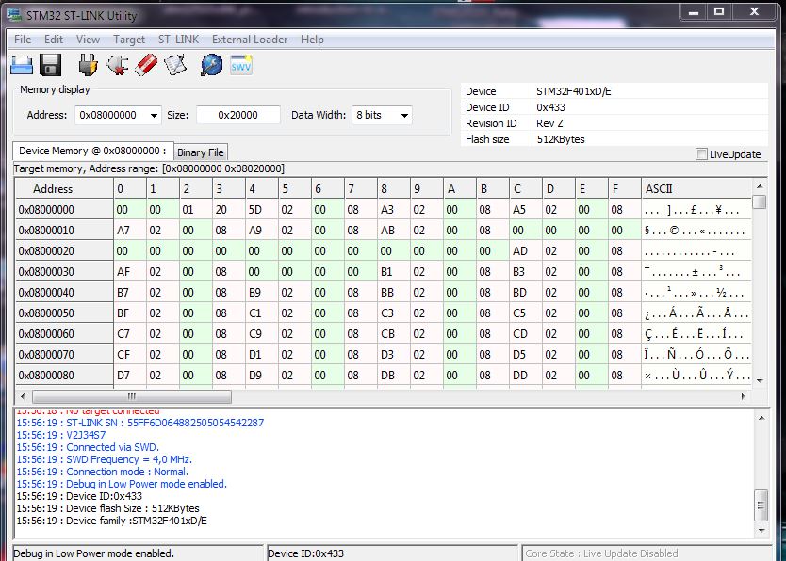This screenshot has width=786, height=561.
Task: Open the Data Width dropdown
Action: tap(382, 115)
